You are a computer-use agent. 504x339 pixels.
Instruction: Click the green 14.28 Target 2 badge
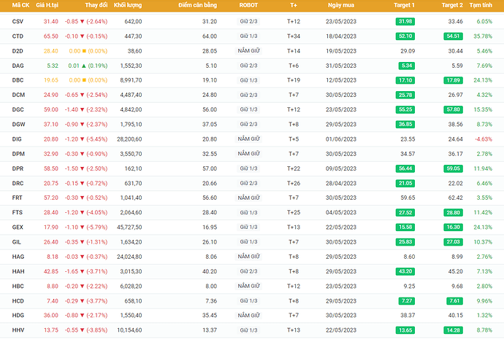pyautogui.click(x=453, y=330)
